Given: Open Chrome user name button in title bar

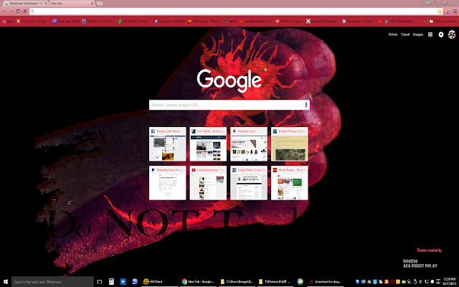Looking at the screenshot, I should [x=429, y=2].
